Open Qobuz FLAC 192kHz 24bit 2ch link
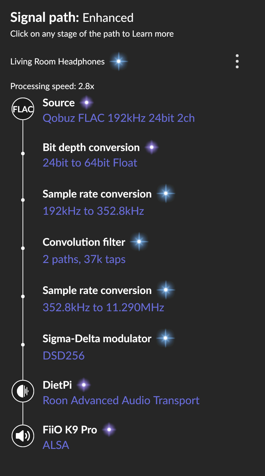This screenshot has width=265, height=476. click(x=119, y=118)
